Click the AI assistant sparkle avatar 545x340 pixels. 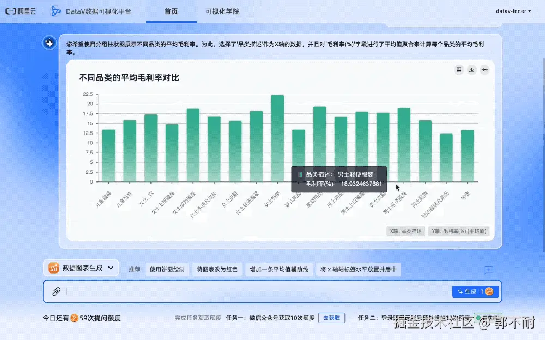(49, 41)
